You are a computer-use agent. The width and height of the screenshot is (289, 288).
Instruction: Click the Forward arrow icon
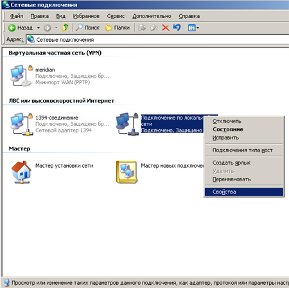point(47,28)
